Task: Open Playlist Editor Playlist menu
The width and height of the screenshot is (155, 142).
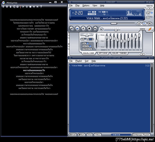Action: click(x=79, y=61)
